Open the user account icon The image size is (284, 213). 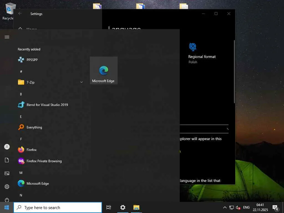7,147
